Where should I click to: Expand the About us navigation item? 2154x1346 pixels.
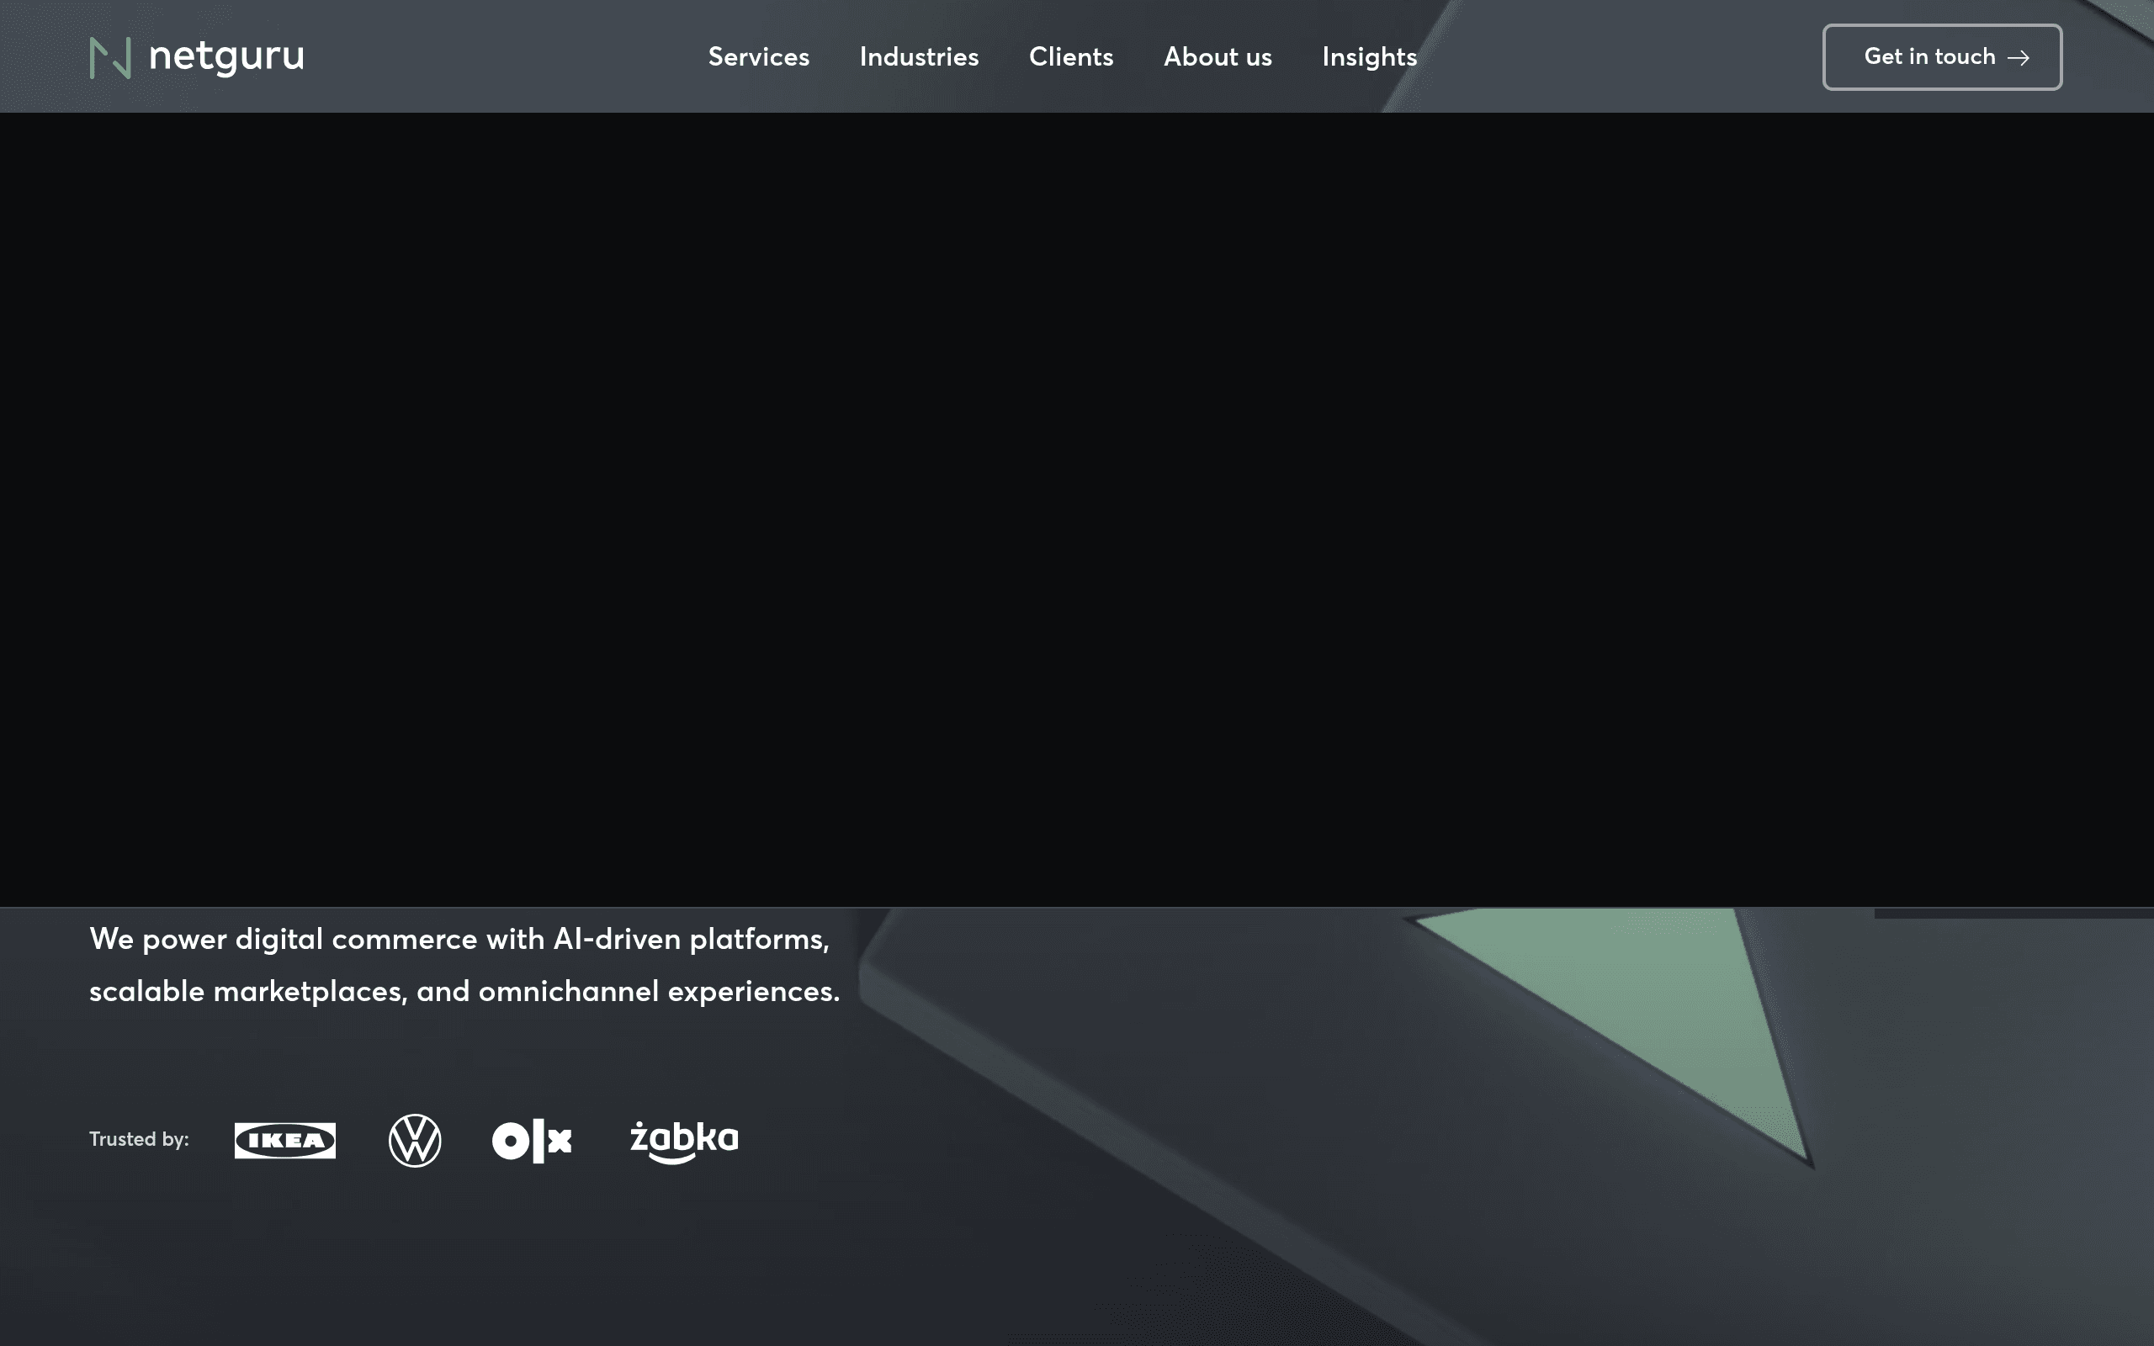click(x=1217, y=57)
